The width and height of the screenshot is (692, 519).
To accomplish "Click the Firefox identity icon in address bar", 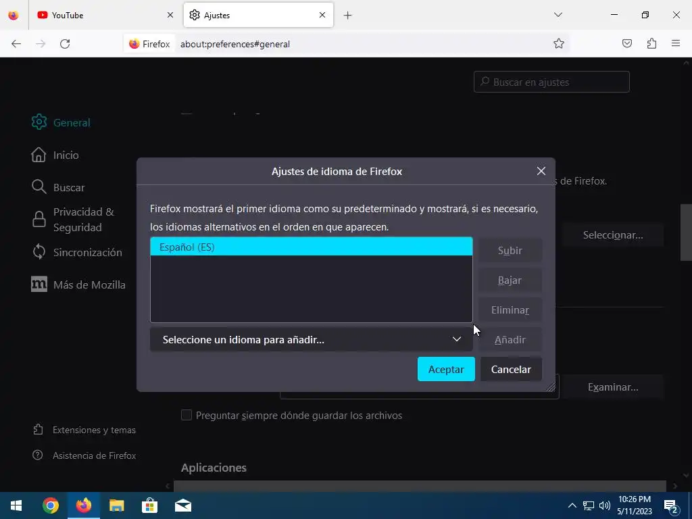I will coord(149,44).
